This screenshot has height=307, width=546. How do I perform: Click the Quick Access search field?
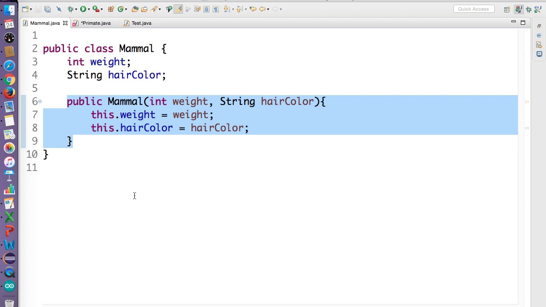coord(473,9)
